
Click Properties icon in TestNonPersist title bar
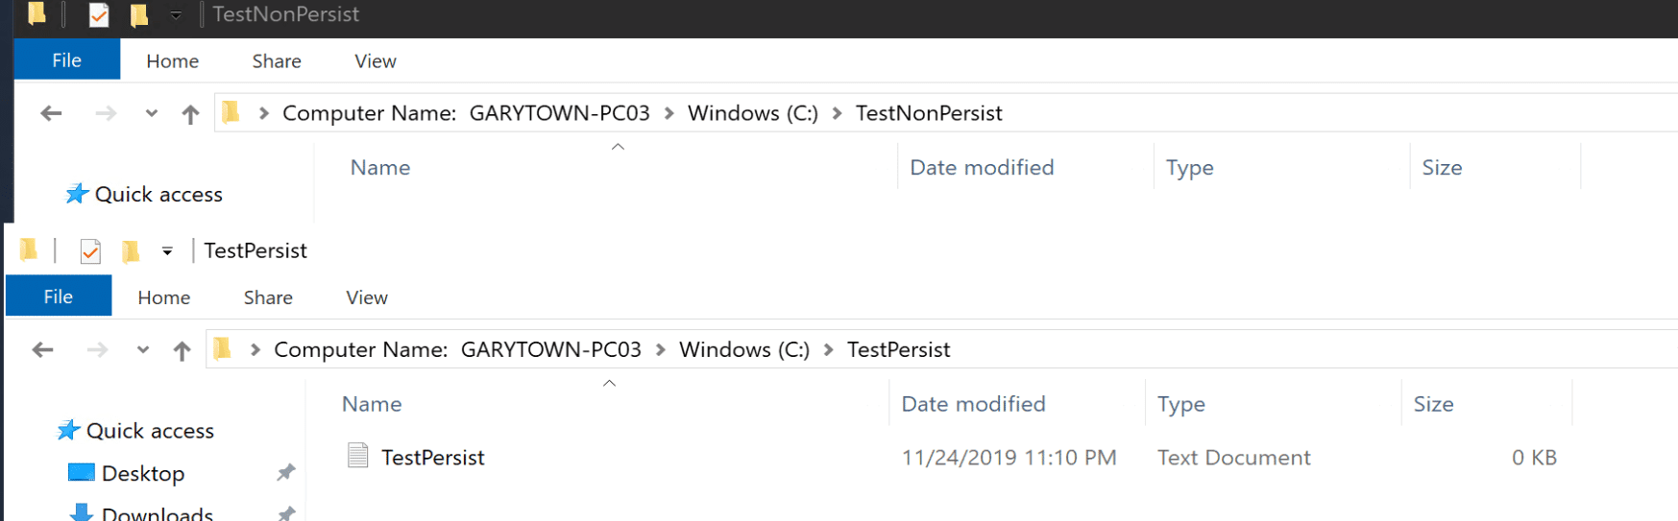click(x=99, y=14)
